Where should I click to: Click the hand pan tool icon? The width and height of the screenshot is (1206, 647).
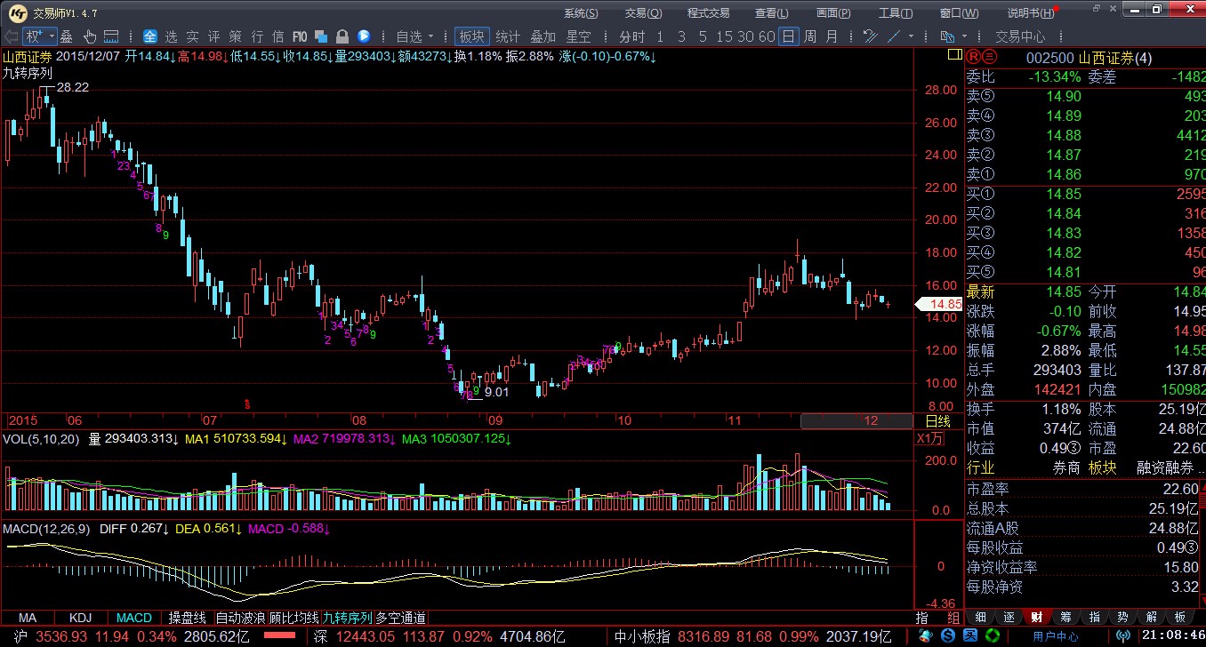pos(90,36)
